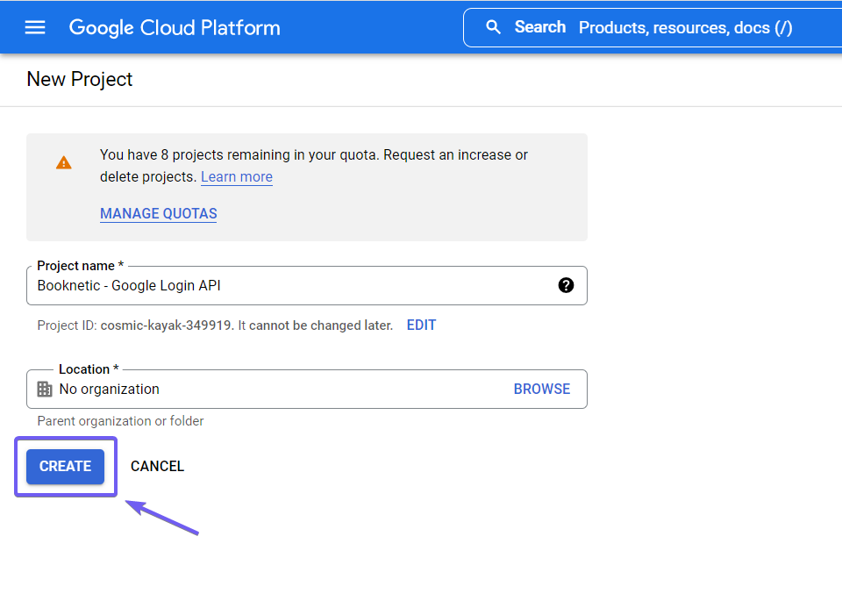Click the search magnifier icon

tap(493, 27)
